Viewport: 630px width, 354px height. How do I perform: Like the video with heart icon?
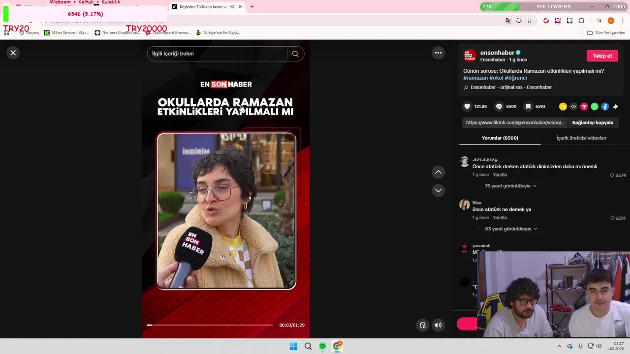coord(467,106)
